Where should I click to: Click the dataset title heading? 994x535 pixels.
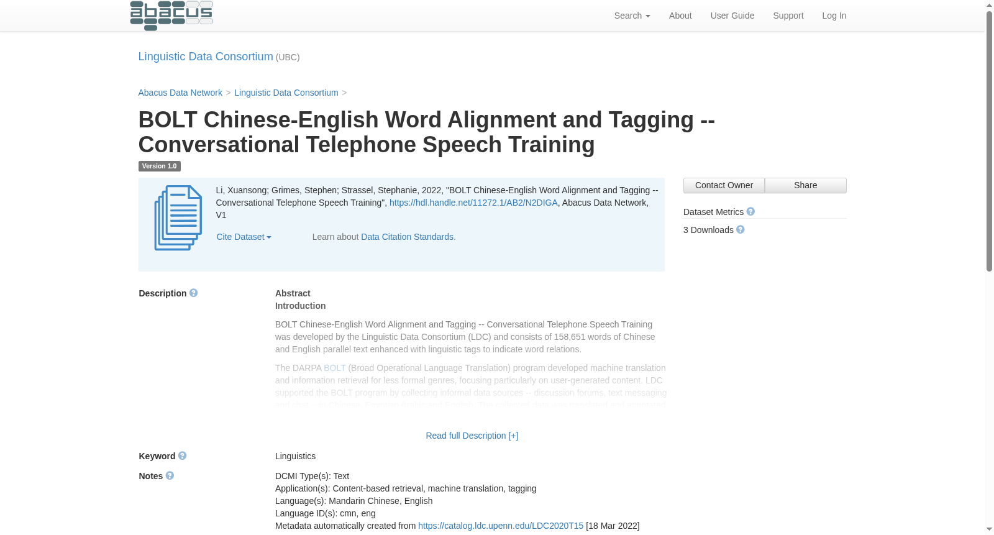click(427, 132)
